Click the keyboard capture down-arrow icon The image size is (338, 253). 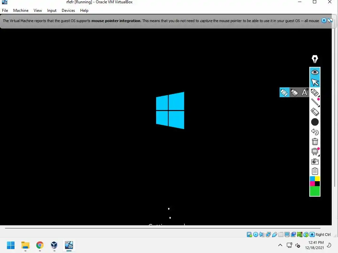click(x=312, y=235)
